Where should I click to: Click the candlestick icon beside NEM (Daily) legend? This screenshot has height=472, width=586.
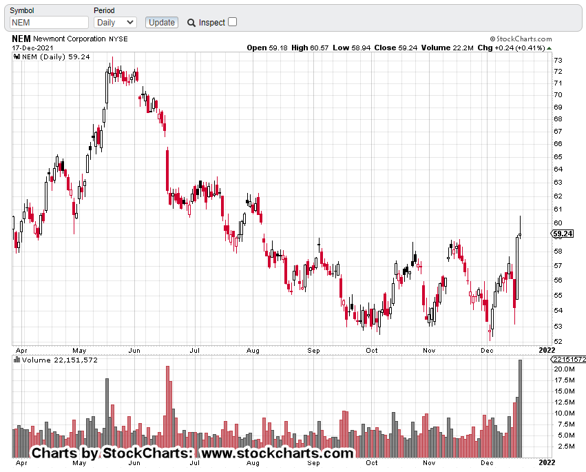coord(17,57)
